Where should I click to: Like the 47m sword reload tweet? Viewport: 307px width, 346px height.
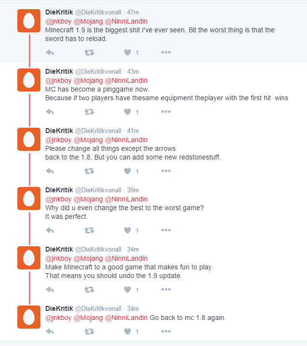click(128, 53)
